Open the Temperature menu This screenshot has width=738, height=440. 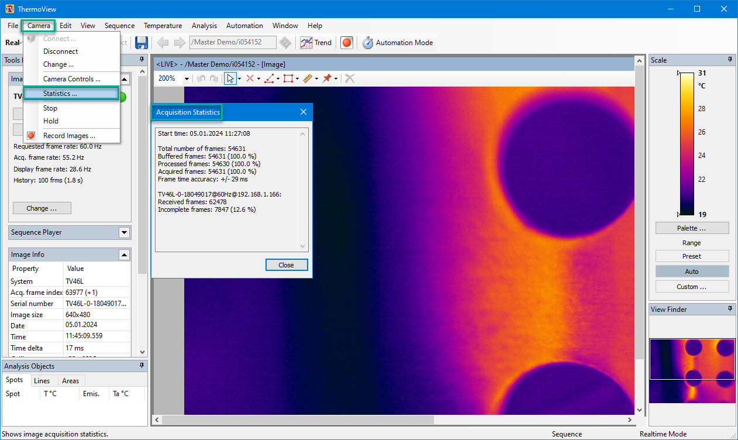click(x=163, y=26)
